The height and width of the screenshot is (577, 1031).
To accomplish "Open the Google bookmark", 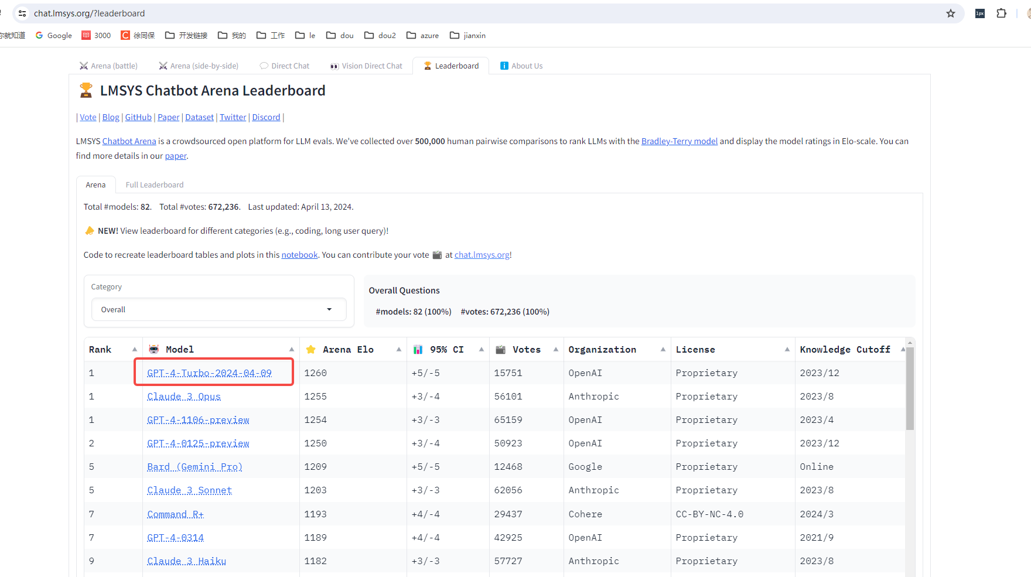I will (x=54, y=36).
